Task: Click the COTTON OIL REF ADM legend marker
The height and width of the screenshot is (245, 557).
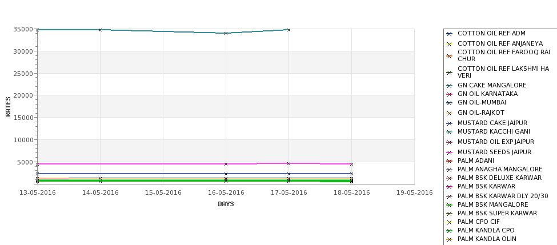Action: (449, 34)
